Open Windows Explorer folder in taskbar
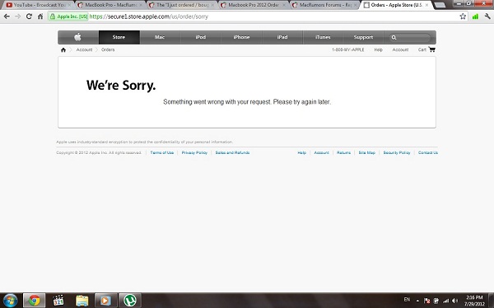Image resolution: width=494 pixels, height=308 pixels. 82,300
